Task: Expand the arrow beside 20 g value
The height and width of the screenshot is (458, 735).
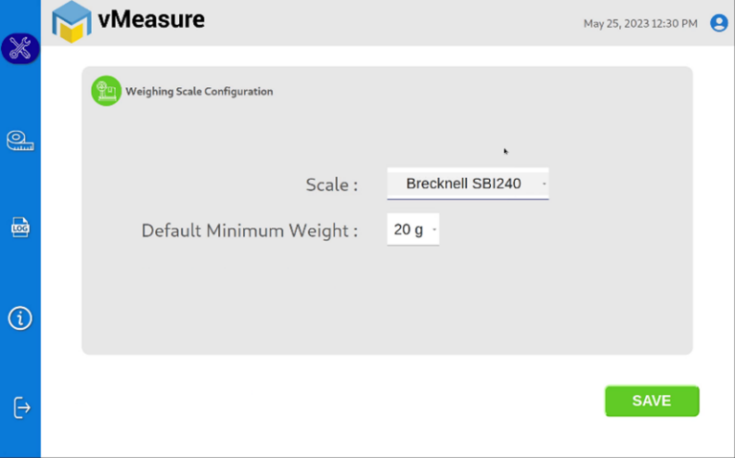Action: pyautogui.click(x=434, y=229)
